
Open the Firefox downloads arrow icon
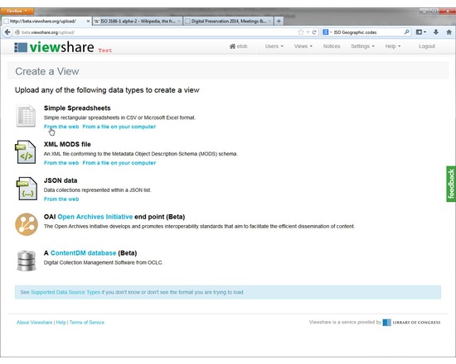[x=435, y=32]
